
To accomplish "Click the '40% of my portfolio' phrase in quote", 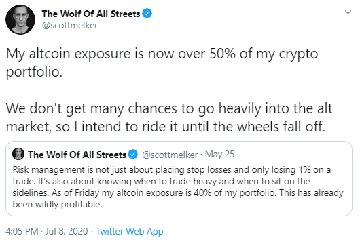I will tap(234, 193).
